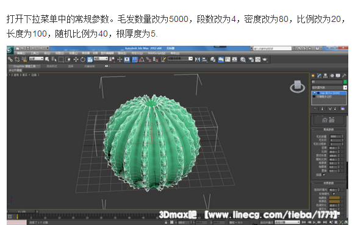The image size is (355, 225).
Task: Click the Root Color swatch
Action: point(334,201)
